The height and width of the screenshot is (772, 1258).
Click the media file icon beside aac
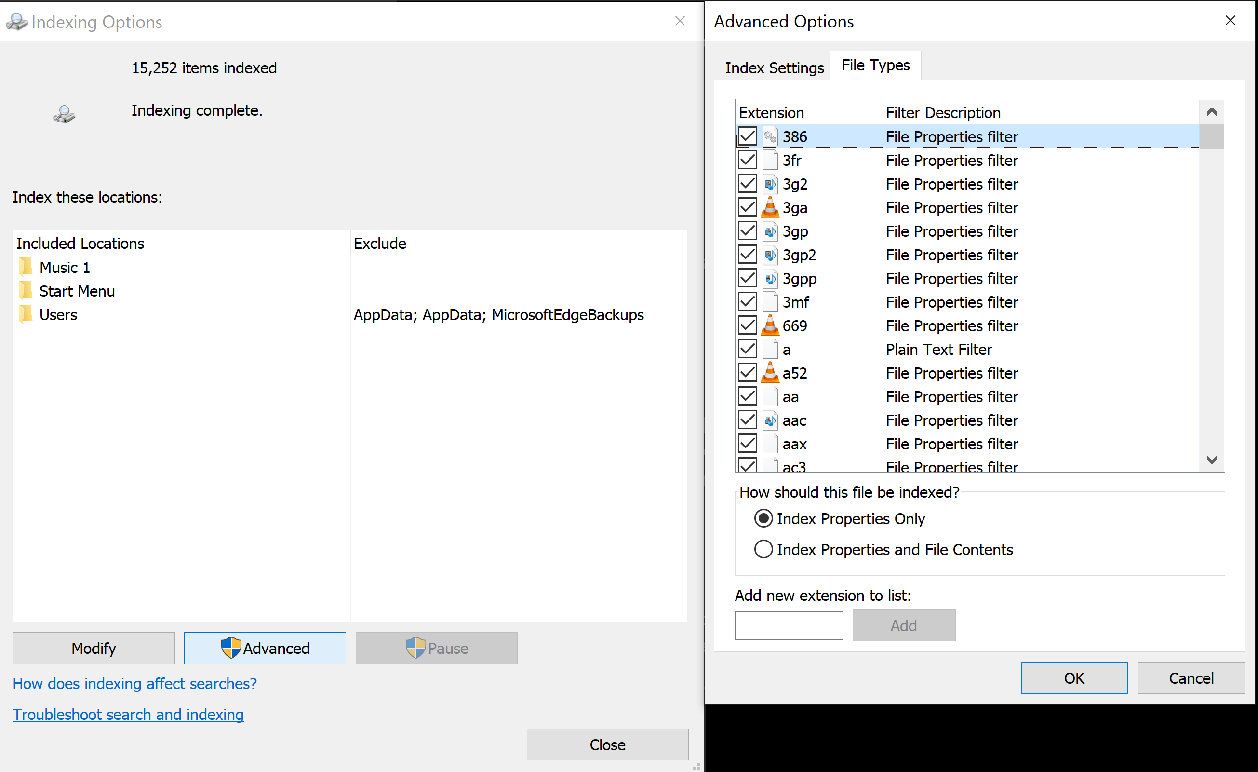pos(770,420)
